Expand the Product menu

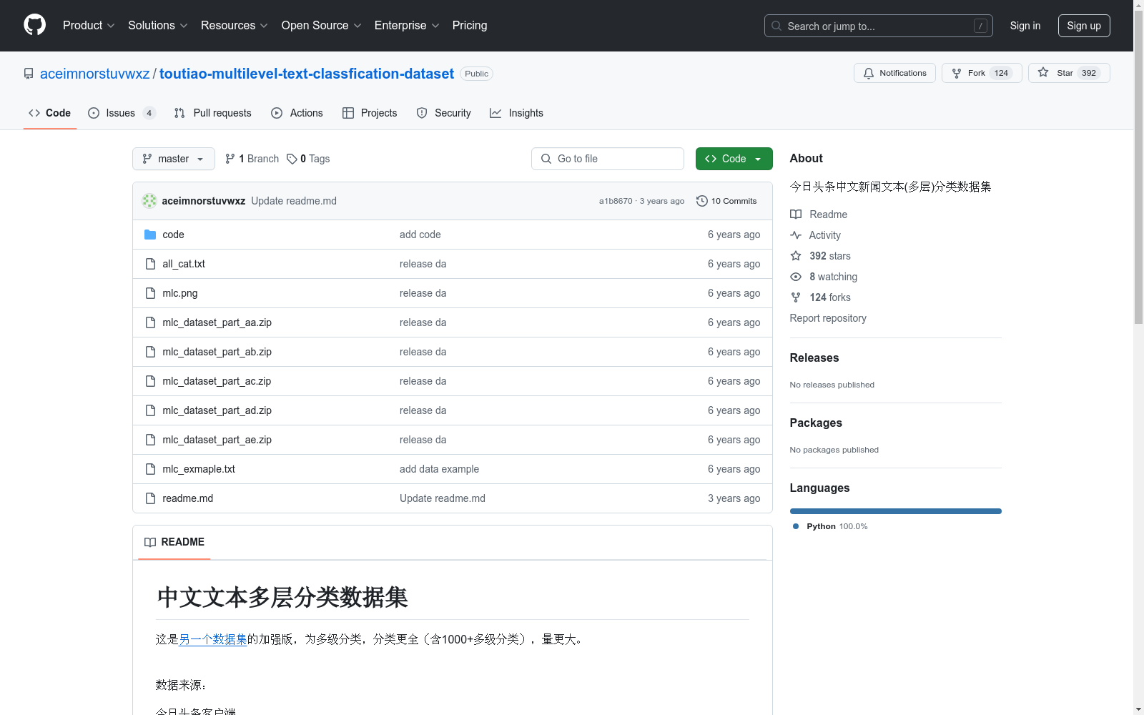[89, 25]
